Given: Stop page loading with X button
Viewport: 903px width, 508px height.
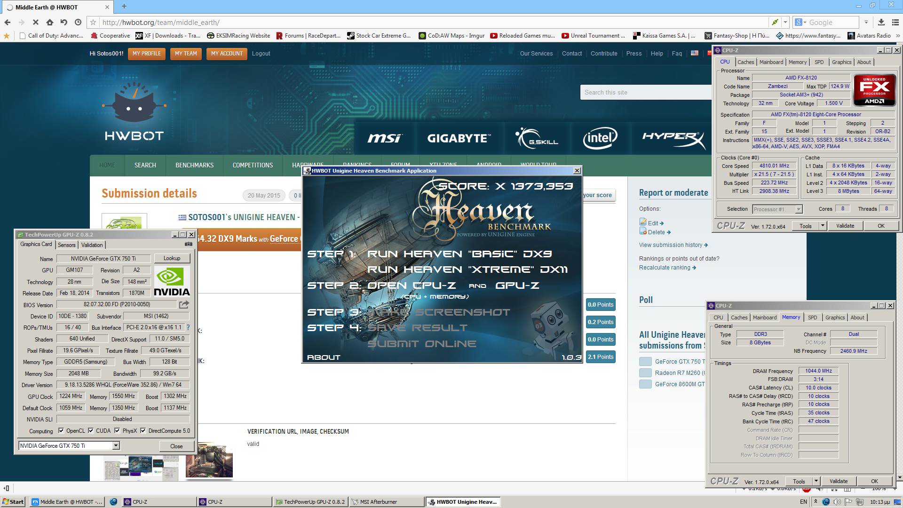Looking at the screenshot, I should coord(36,22).
